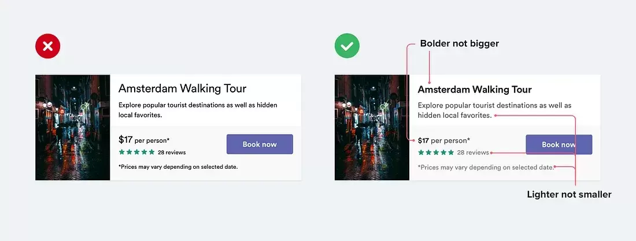Click the green checkmark correct example icon
This screenshot has height=241, width=636.
pyautogui.click(x=347, y=46)
